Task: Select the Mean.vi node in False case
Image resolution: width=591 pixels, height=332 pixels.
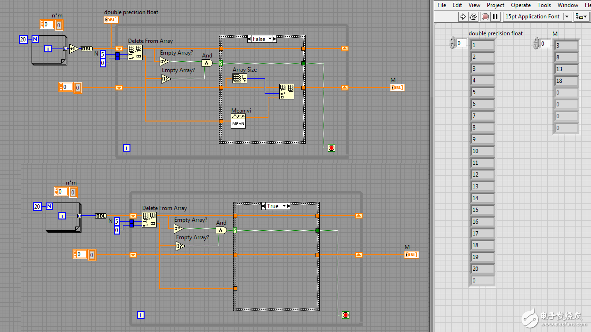Action: coord(238,121)
